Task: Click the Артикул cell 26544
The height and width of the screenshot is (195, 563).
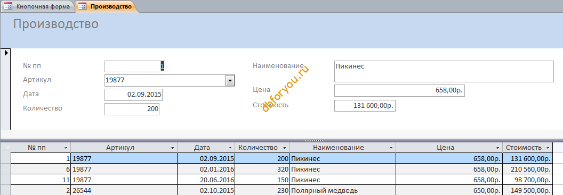Action: [x=124, y=190]
